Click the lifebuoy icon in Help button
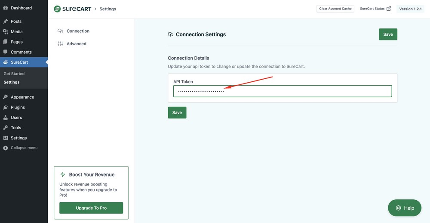 click(x=399, y=208)
